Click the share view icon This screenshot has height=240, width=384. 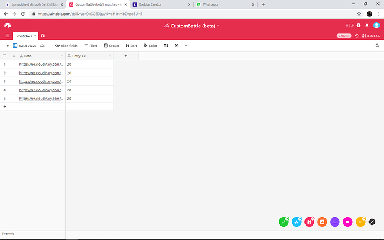click(176, 46)
